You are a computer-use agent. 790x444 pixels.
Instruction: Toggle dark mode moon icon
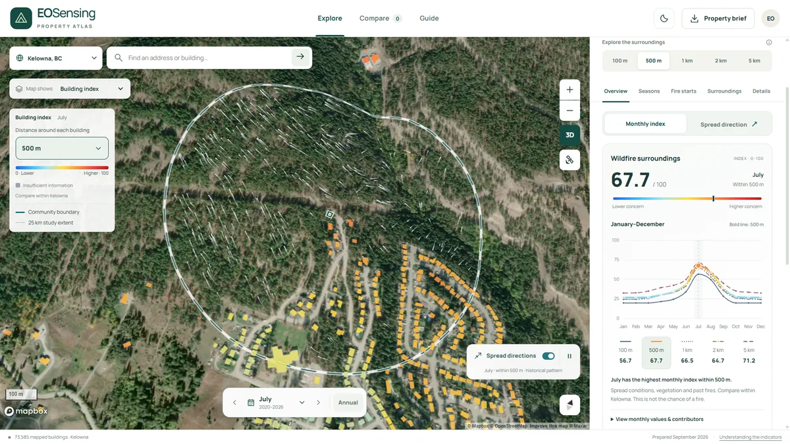(664, 18)
